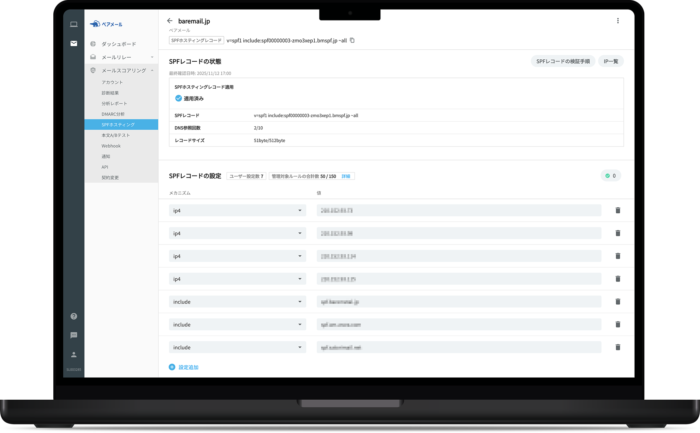Go back with the arrow next to baremail.jp
The image size is (700, 433).
[x=170, y=21]
